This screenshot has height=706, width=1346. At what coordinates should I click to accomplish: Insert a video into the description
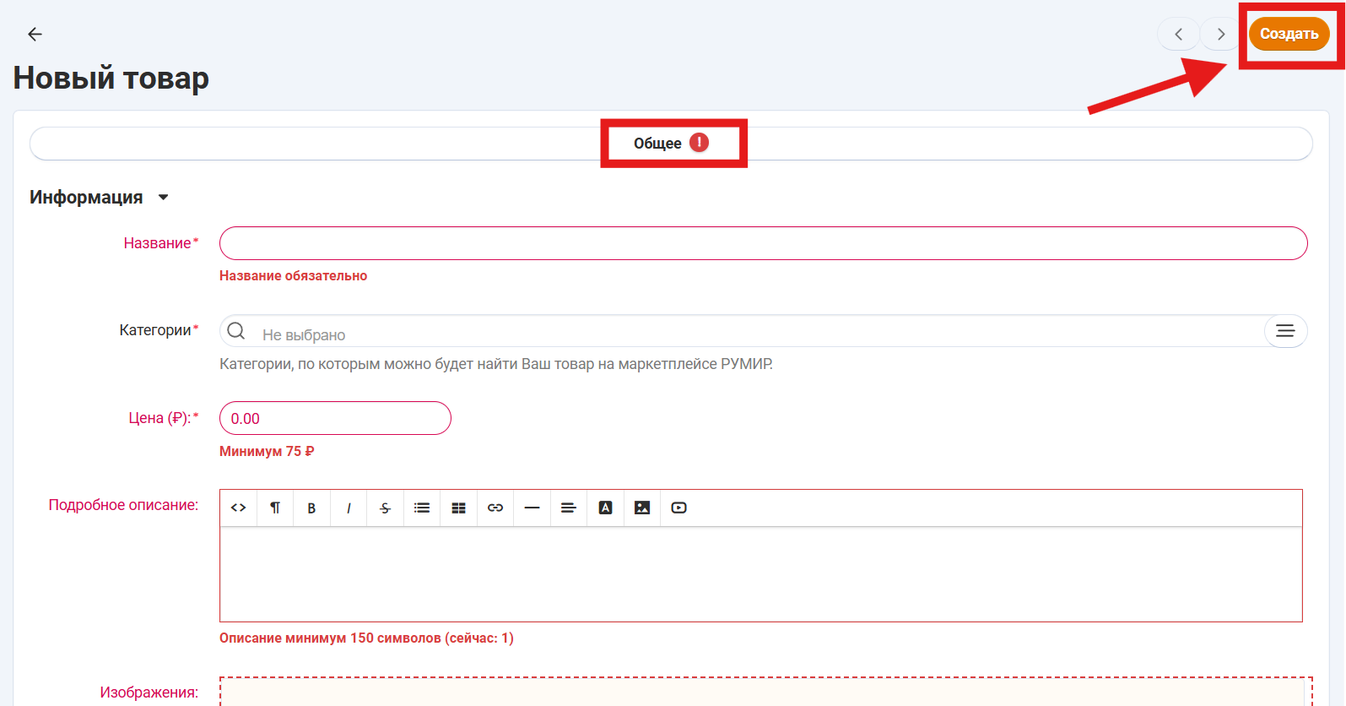(x=678, y=508)
